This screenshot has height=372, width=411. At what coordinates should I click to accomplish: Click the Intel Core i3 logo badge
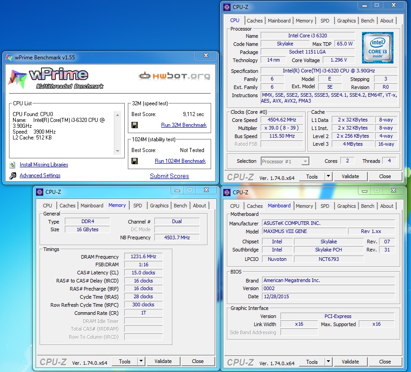[x=377, y=48]
